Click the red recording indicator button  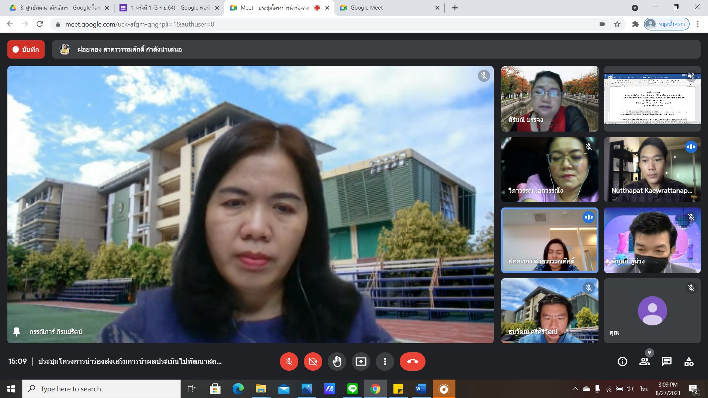click(26, 49)
